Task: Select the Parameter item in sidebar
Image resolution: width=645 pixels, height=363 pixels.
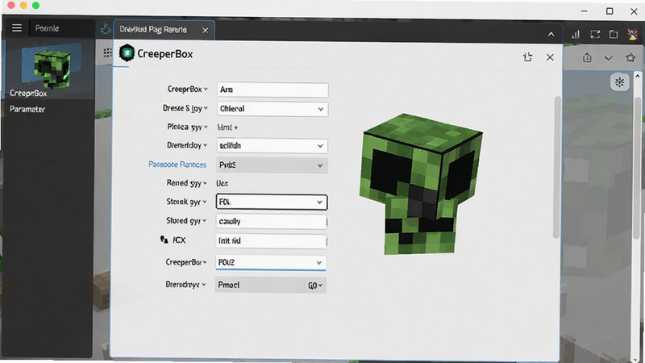Action: pos(27,109)
